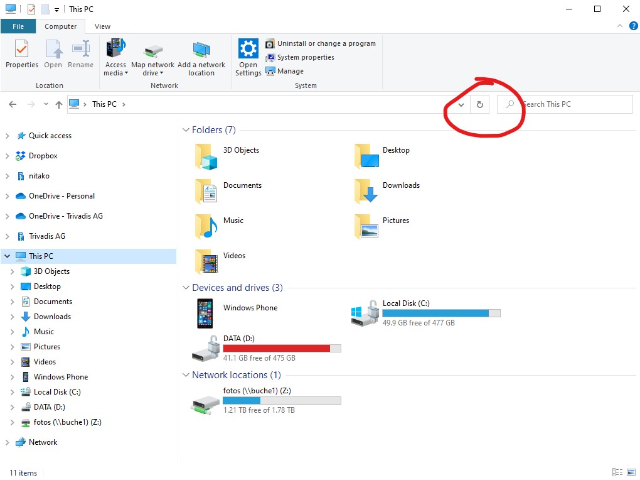
Task: Click into the Search This PC box
Action: (565, 104)
